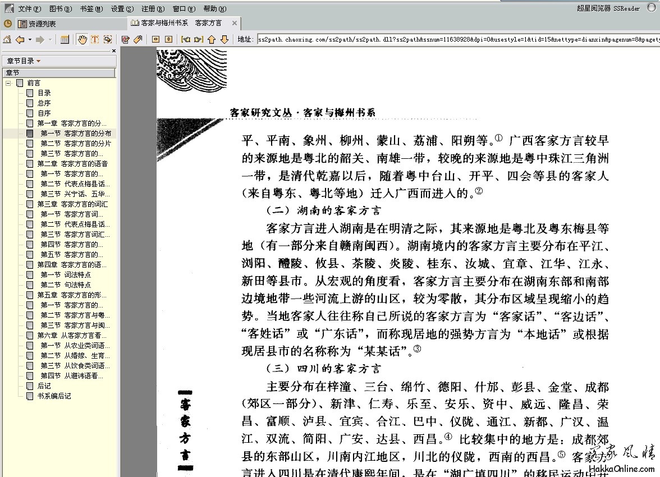
Task: Select the 后记 entry in chapter tree
Action: click(44, 386)
